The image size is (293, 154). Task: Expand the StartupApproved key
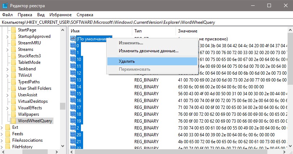[8, 37]
